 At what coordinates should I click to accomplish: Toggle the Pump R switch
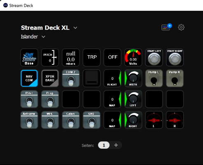click(175, 78)
